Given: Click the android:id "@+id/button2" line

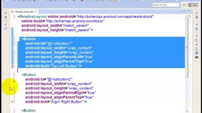Looking at the screenshot, I should coord(49,79).
